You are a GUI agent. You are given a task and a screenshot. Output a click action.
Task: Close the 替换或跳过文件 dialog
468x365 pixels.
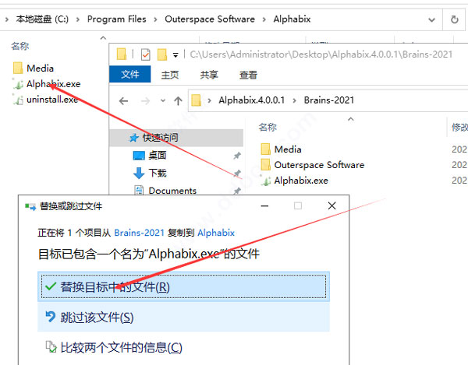coord(332,205)
